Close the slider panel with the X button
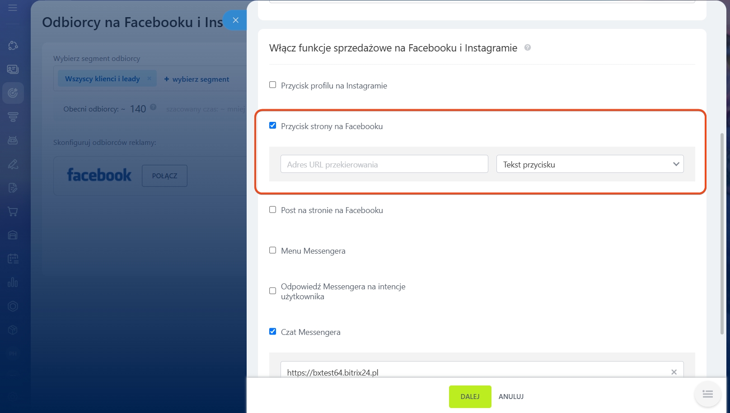 click(235, 20)
